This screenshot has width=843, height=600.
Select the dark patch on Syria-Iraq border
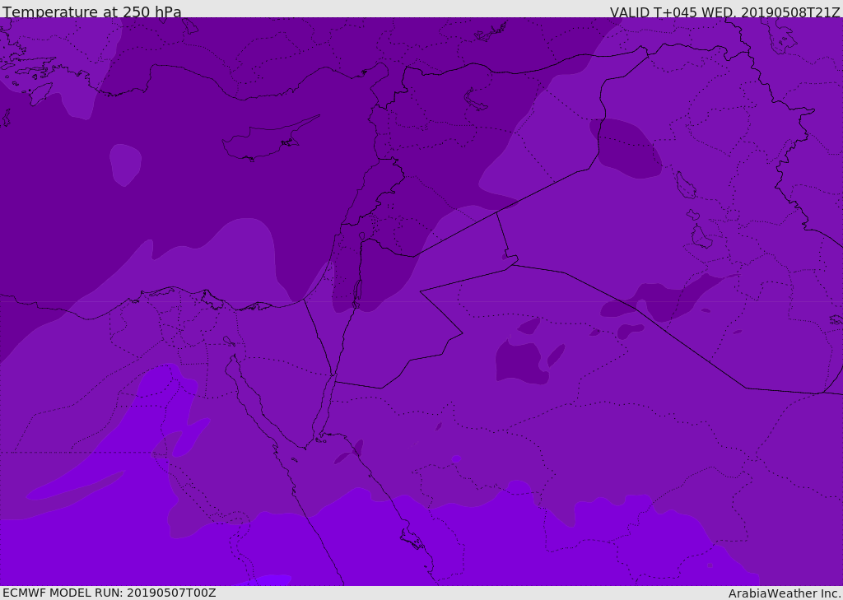coord(627,148)
